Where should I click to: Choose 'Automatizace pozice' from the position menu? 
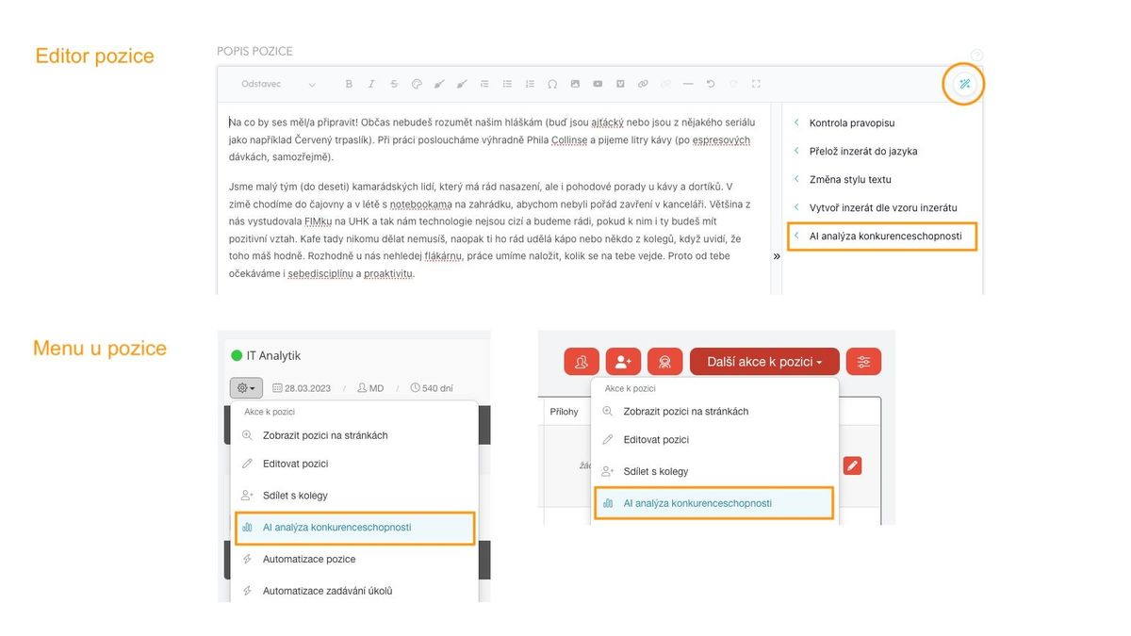coord(309,559)
